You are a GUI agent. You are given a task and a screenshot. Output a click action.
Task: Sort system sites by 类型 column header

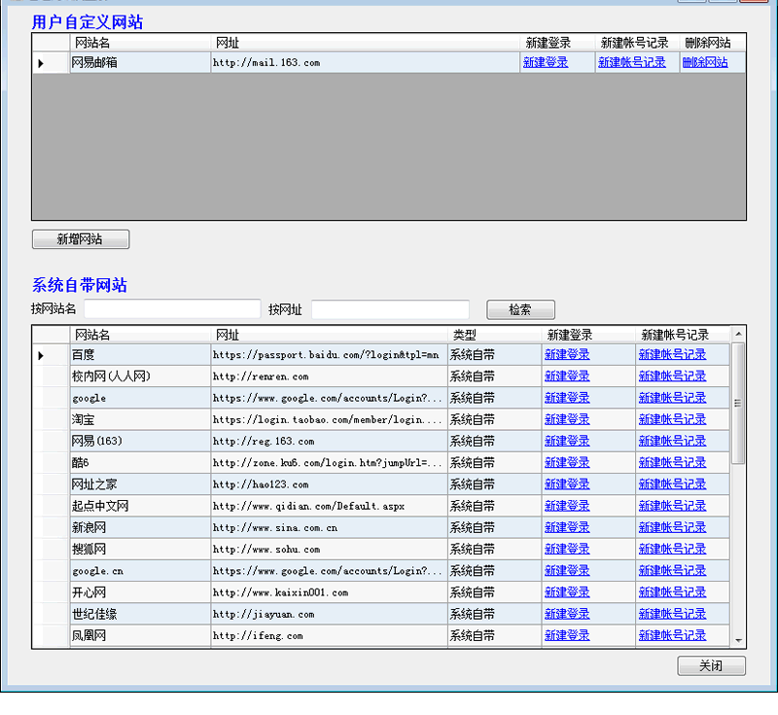494,335
